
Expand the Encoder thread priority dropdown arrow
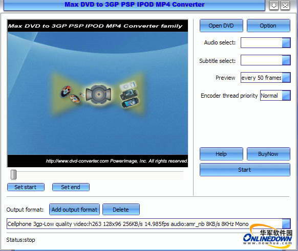click(x=286, y=95)
